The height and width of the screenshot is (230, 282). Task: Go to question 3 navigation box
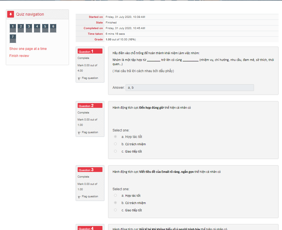[x=29, y=28]
